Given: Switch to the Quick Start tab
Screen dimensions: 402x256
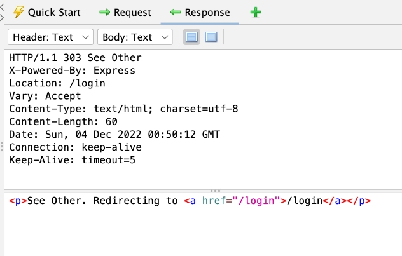Looking at the screenshot, I should pyautogui.click(x=47, y=12).
